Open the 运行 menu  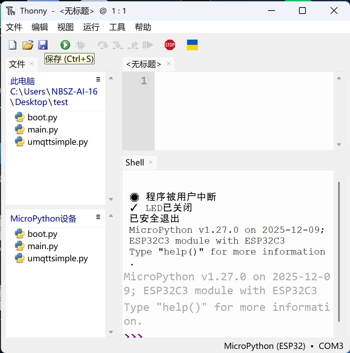point(91,27)
